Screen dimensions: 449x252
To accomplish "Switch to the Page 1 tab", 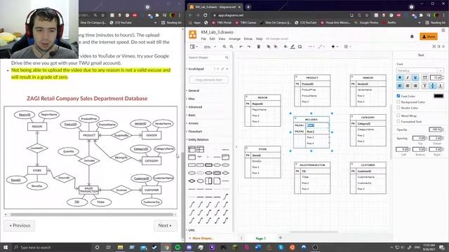I will (x=260, y=238).
